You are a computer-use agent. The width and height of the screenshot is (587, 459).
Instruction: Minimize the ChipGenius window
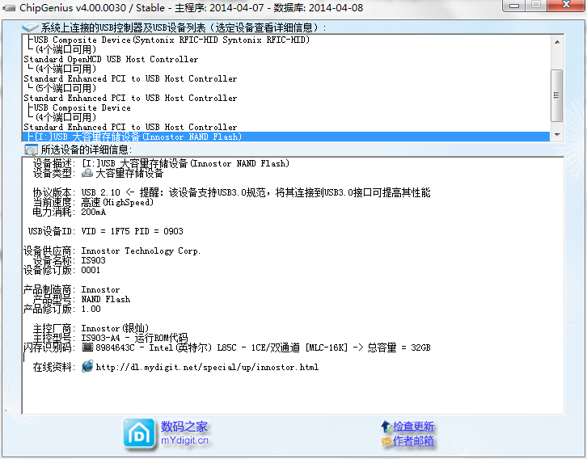click(x=514, y=5)
